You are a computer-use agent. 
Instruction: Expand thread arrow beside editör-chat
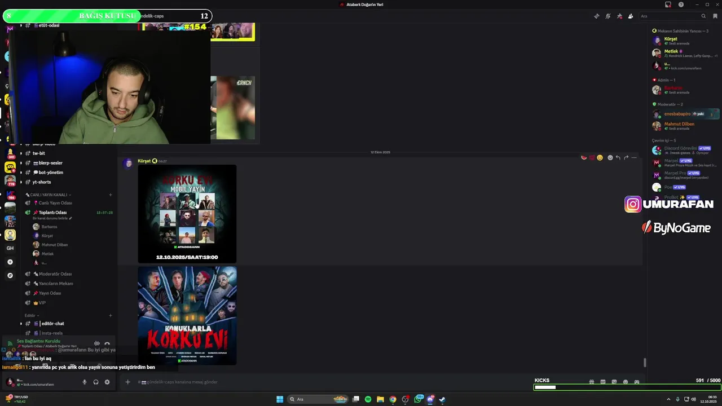coord(21,324)
